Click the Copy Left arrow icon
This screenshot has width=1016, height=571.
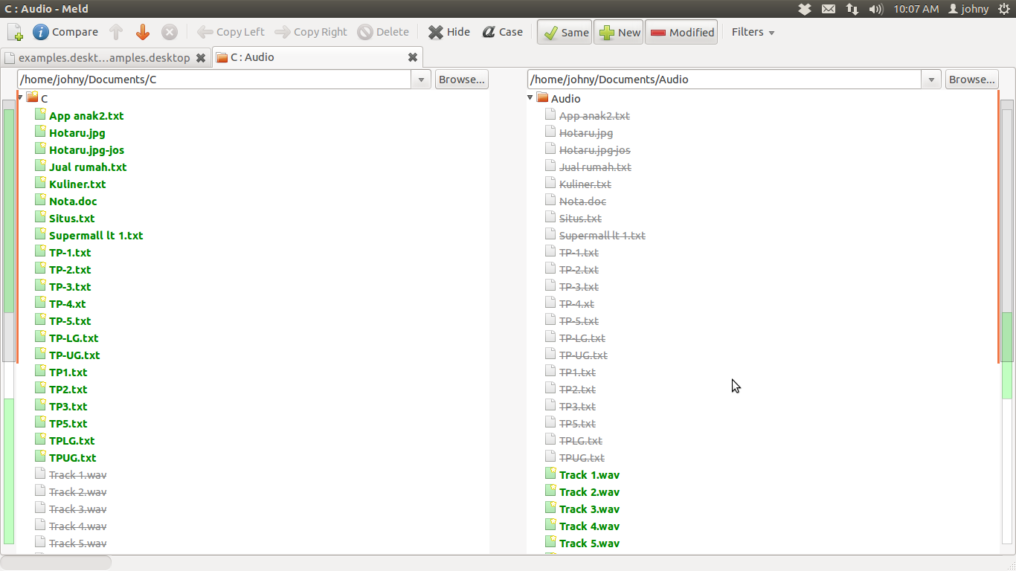click(x=205, y=32)
